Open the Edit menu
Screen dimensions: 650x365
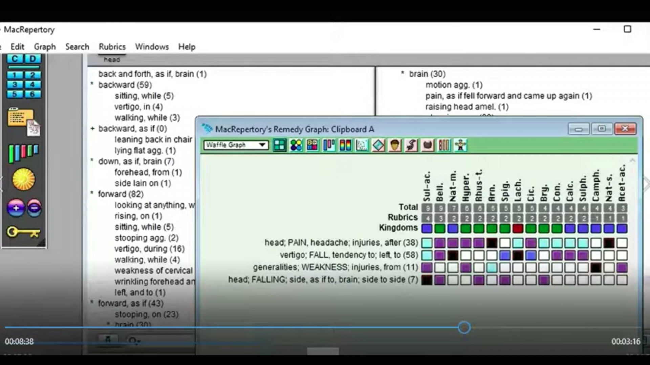pos(17,47)
